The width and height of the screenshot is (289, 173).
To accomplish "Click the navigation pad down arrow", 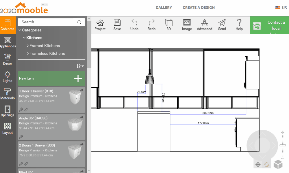I will [262, 157].
